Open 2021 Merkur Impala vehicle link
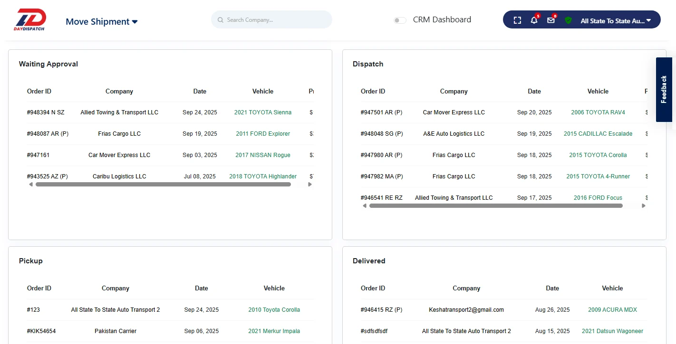This screenshot has width=676, height=344. (274, 331)
